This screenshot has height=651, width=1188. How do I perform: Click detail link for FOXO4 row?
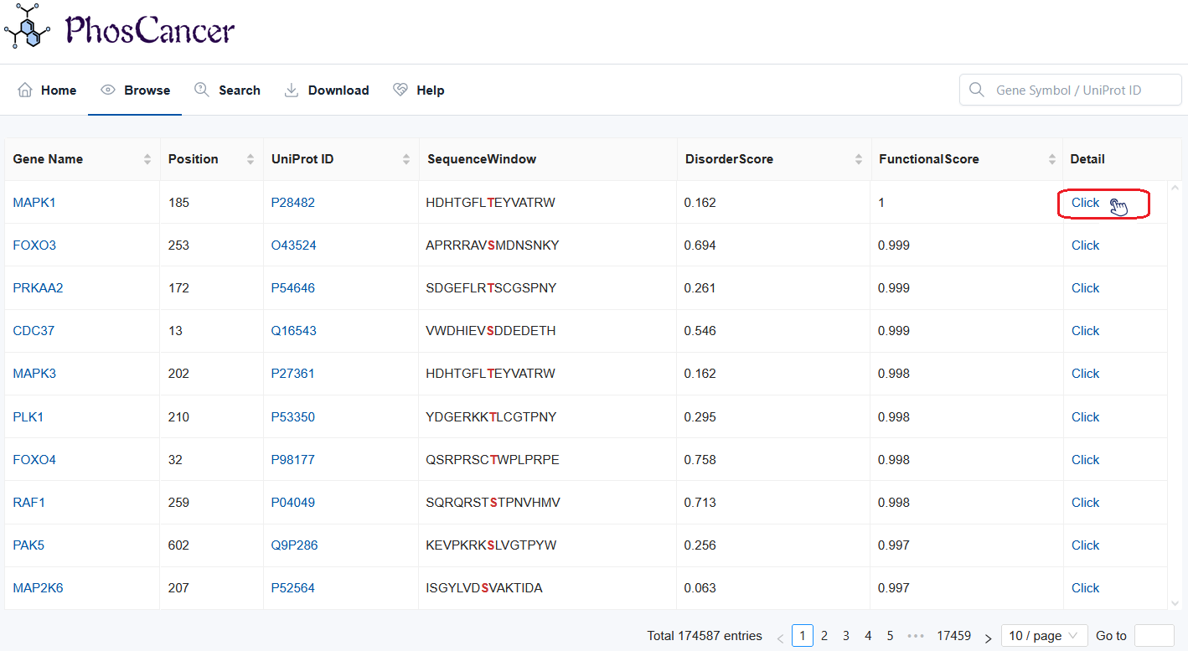coord(1085,460)
